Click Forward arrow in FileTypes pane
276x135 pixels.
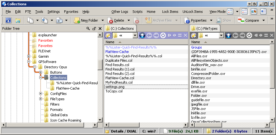242,35
